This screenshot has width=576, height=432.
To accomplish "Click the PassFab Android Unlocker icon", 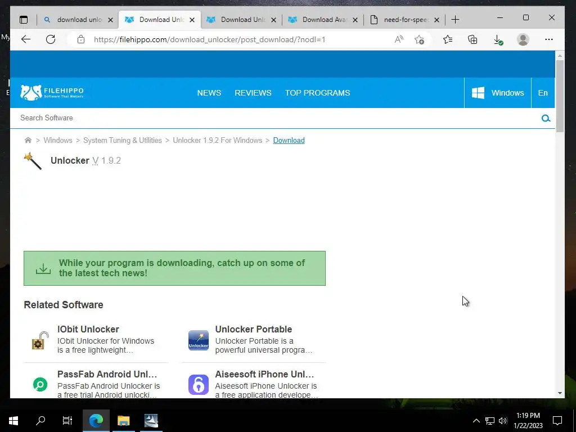I will (40, 385).
